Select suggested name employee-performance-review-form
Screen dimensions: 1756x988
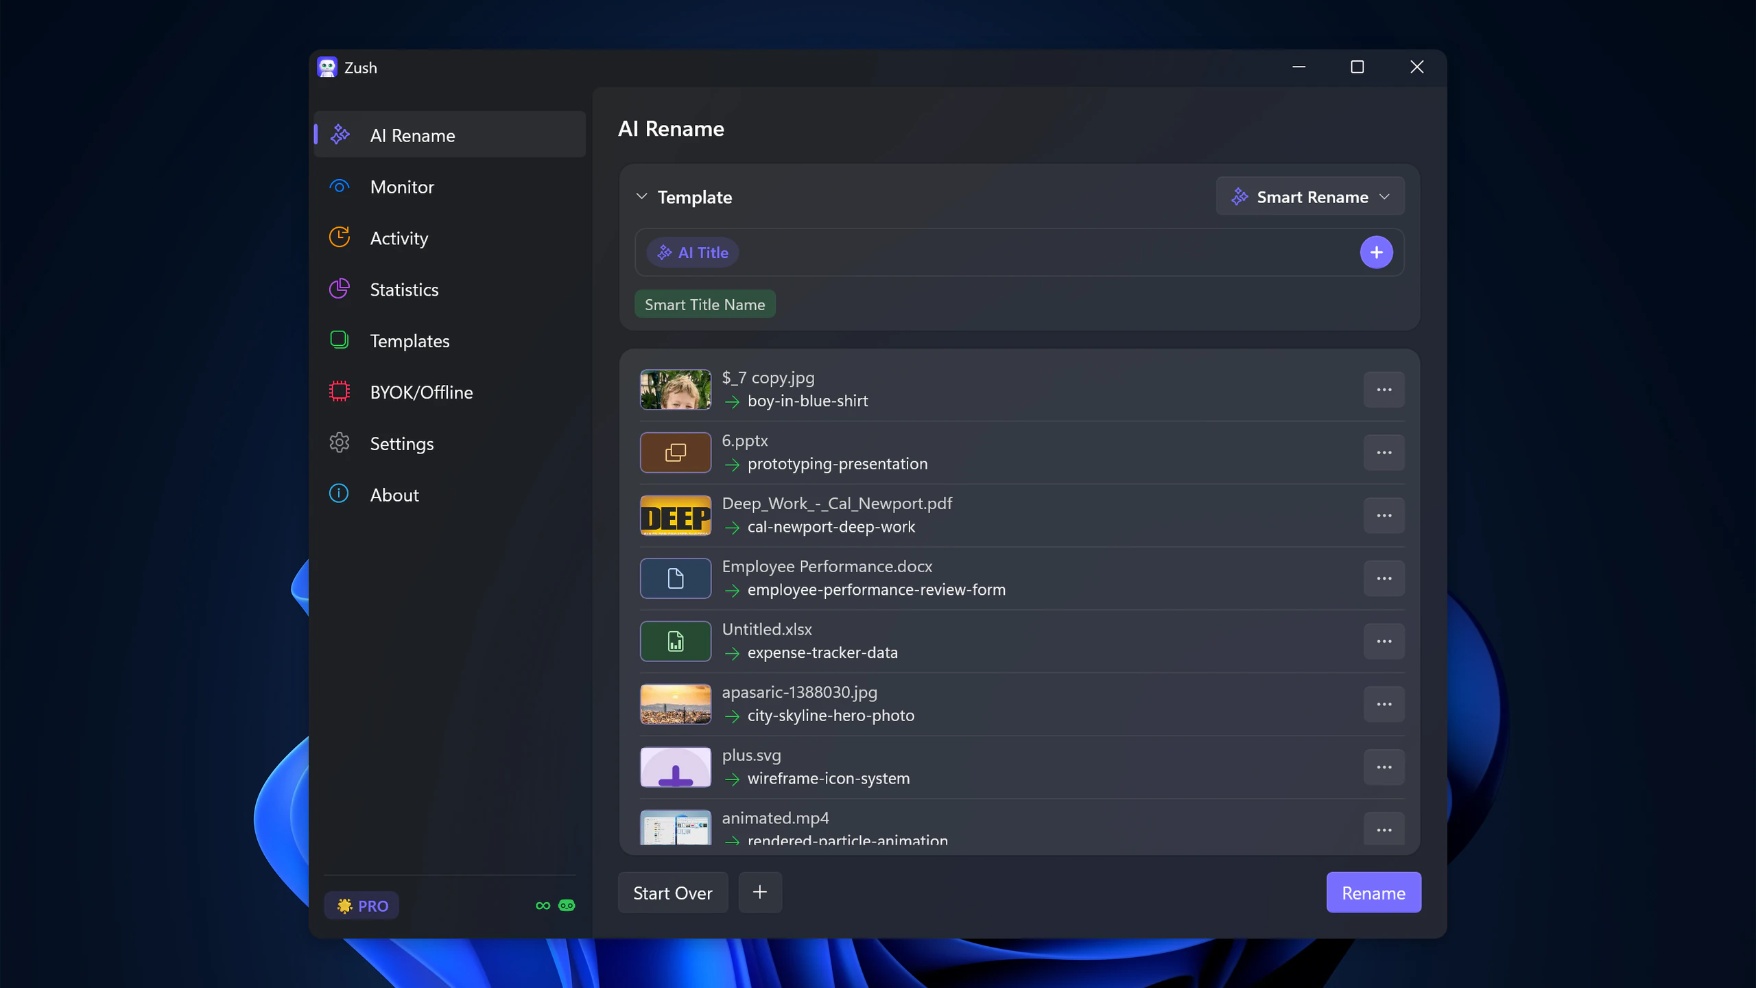click(x=876, y=589)
